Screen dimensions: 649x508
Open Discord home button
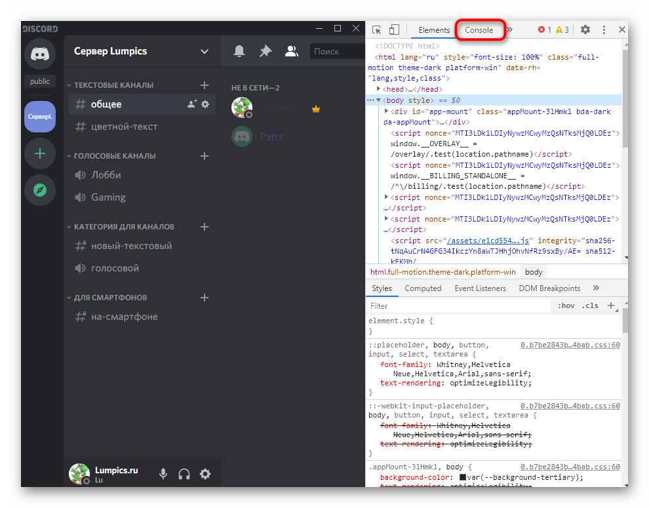coord(40,54)
